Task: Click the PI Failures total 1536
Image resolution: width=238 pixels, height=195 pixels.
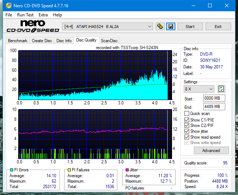Action: click(110, 186)
